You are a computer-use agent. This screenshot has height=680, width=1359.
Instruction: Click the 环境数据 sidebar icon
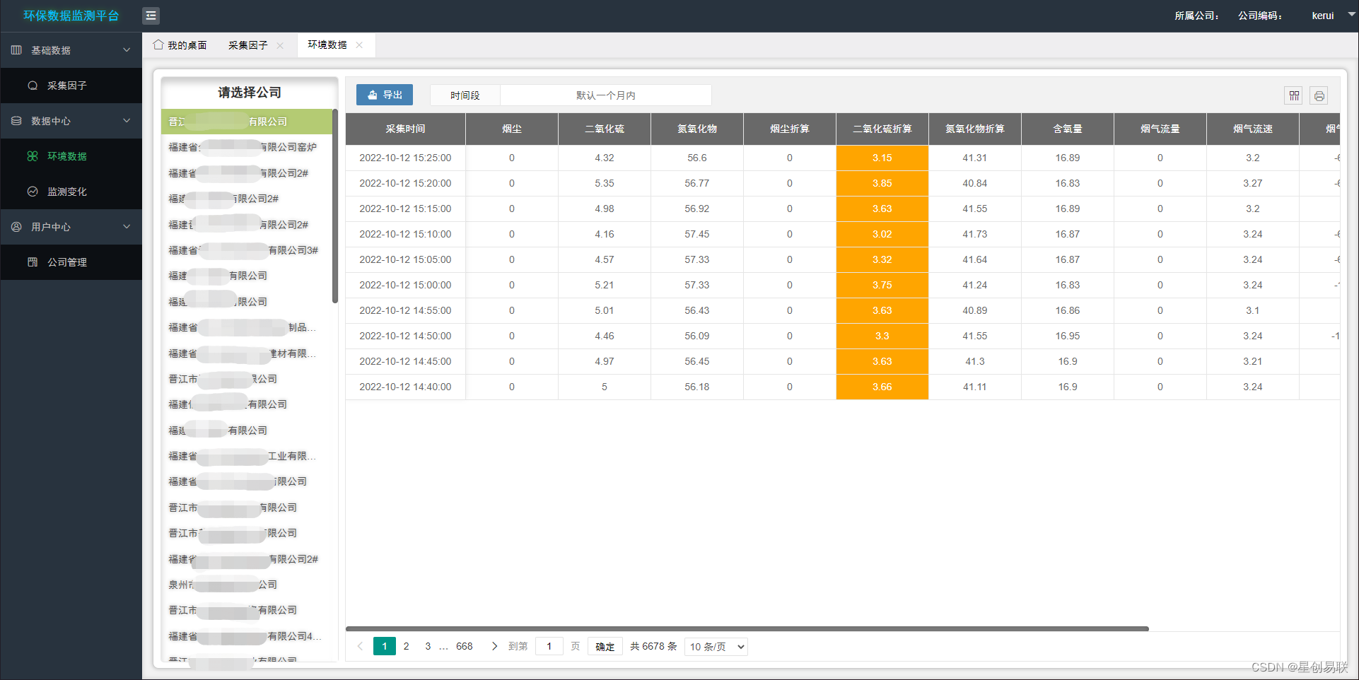point(33,156)
